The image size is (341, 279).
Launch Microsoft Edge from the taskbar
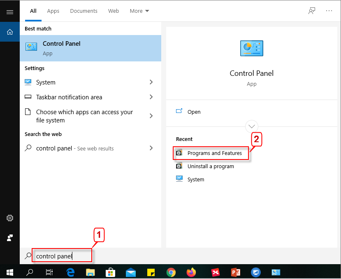pyautogui.click(x=70, y=272)
